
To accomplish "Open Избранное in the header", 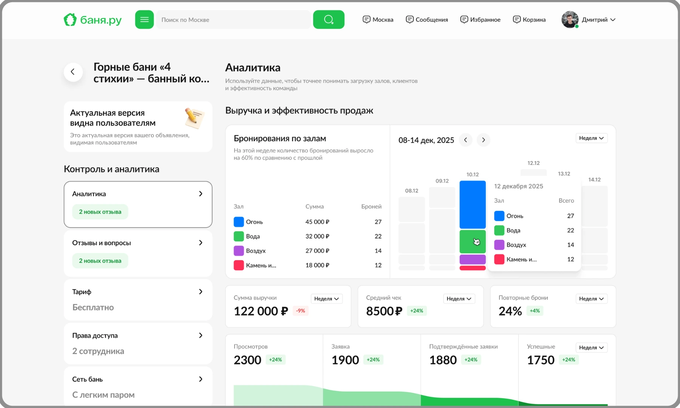I will [481, 20].
